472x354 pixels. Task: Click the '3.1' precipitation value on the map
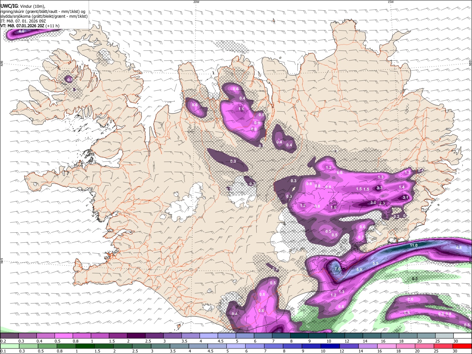[405, 197]
